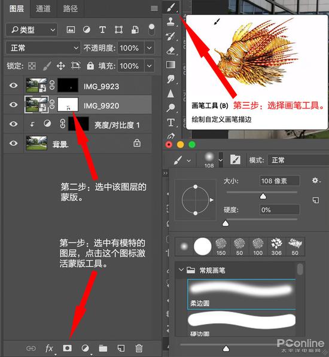Open the blend mode 正常 dropdown
329x357 pixels.
[43, 48]
